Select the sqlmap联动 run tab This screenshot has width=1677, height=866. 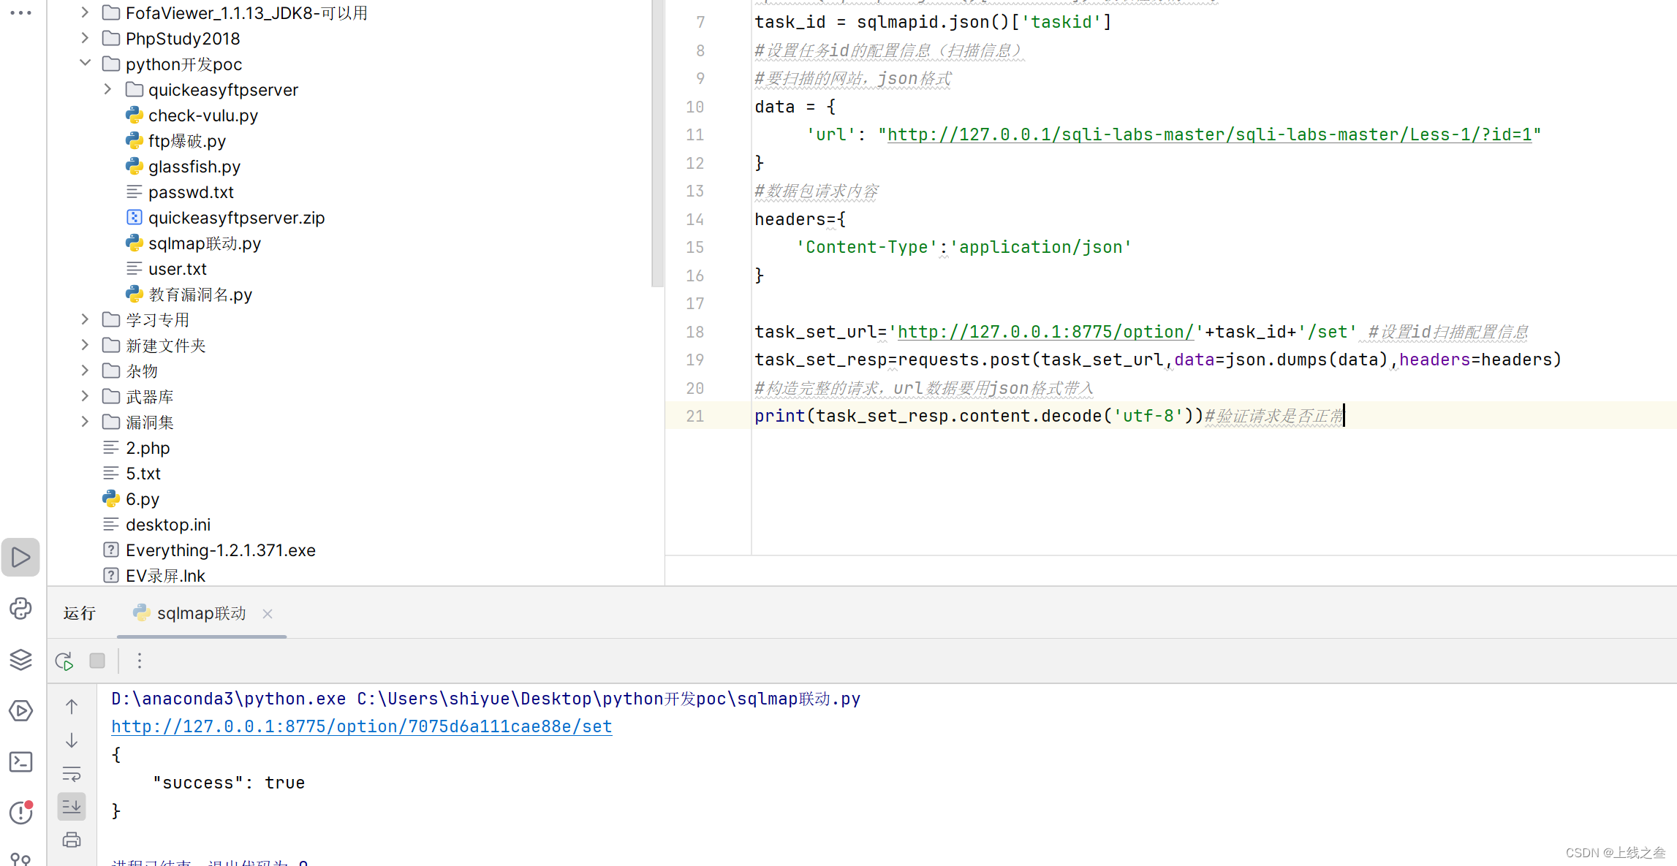(200, 613)
